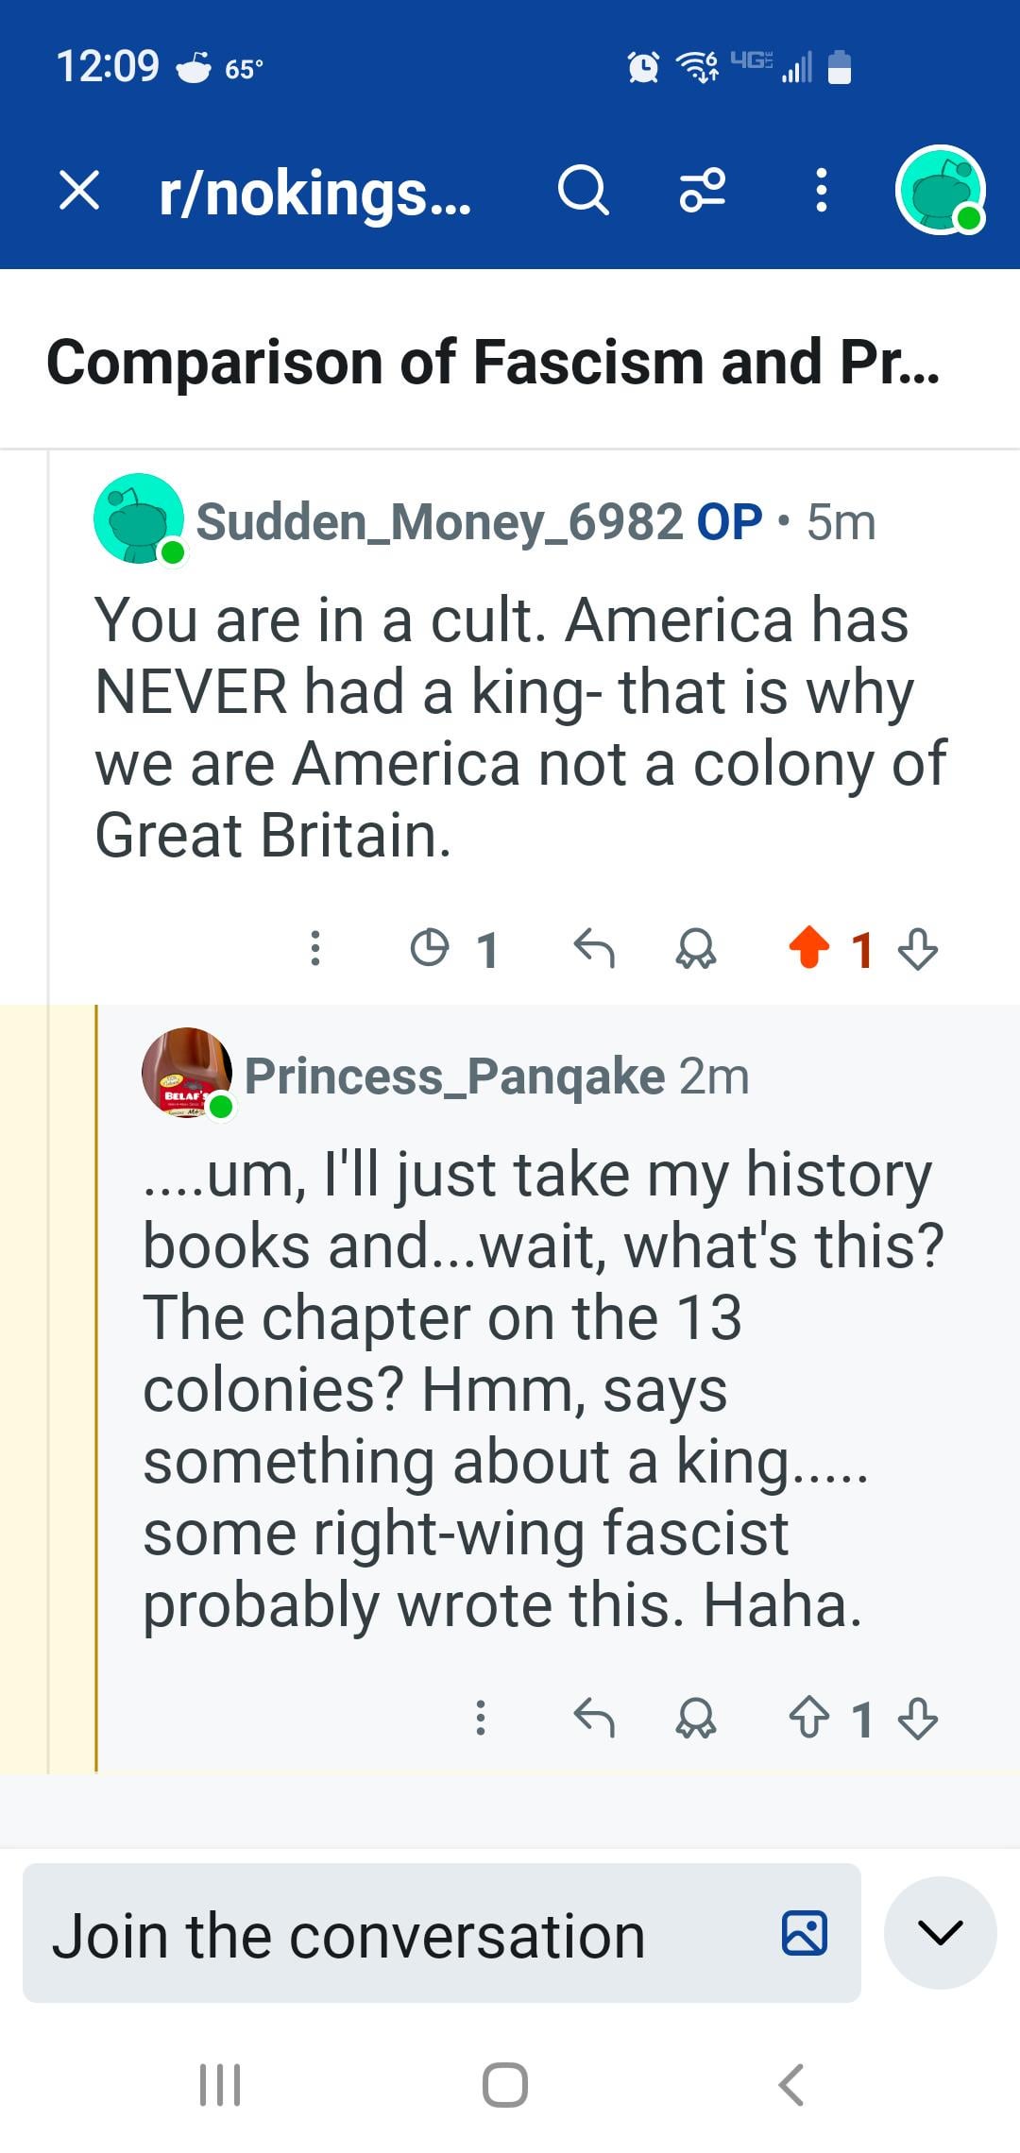Give an award to Sudden_Money_6982's comment
The image size is (1020, 2153).
(696, 948)
